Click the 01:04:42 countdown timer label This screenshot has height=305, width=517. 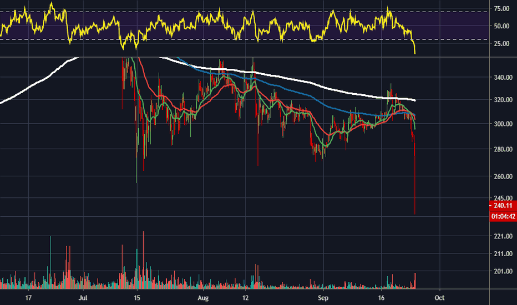tap(503, 216)
